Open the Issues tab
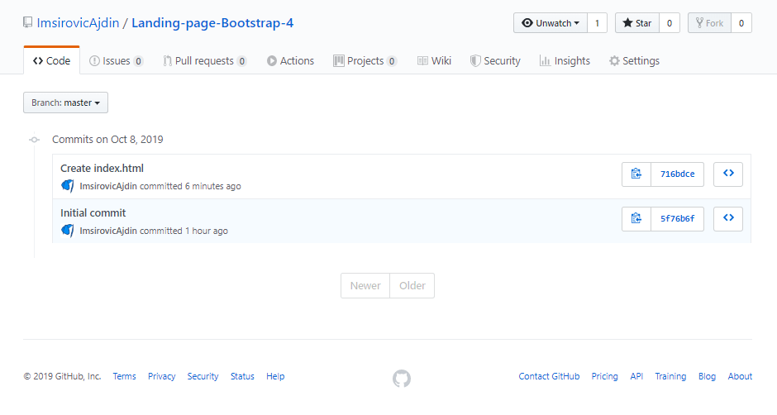The height and width of the screenshot is (415, 777). pos(117,60)
